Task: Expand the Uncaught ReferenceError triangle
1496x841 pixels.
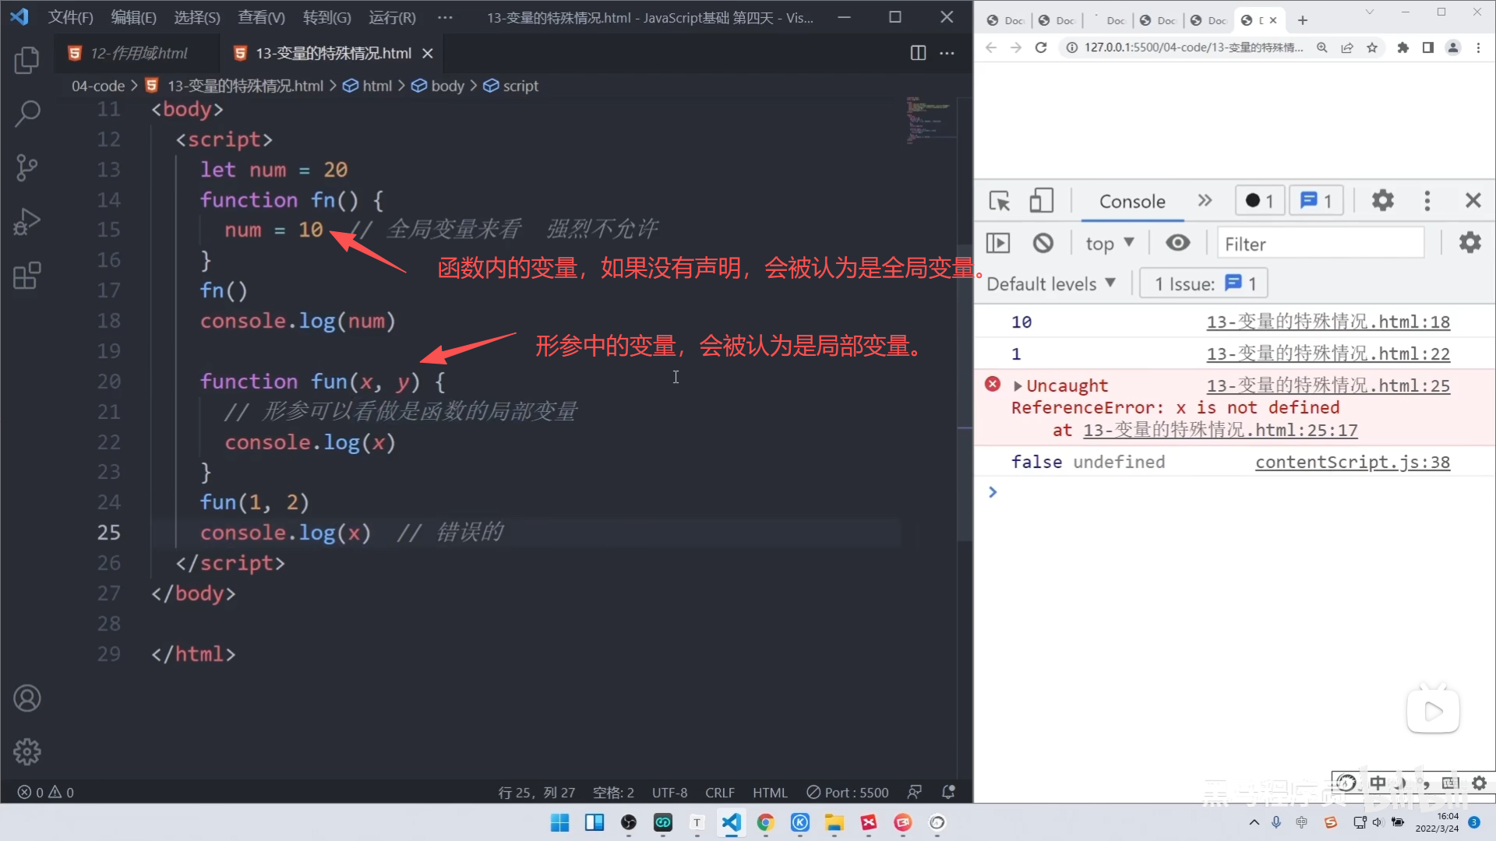Action: tap(1017, 385)
